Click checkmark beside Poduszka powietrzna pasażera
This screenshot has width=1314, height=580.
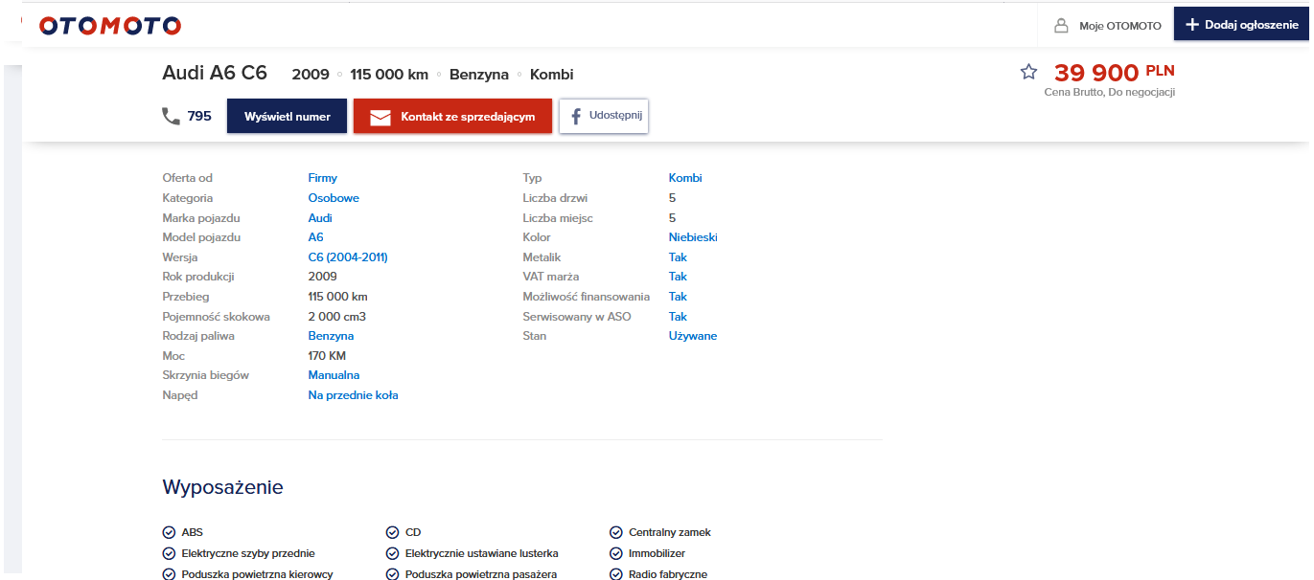click(392, 574)
